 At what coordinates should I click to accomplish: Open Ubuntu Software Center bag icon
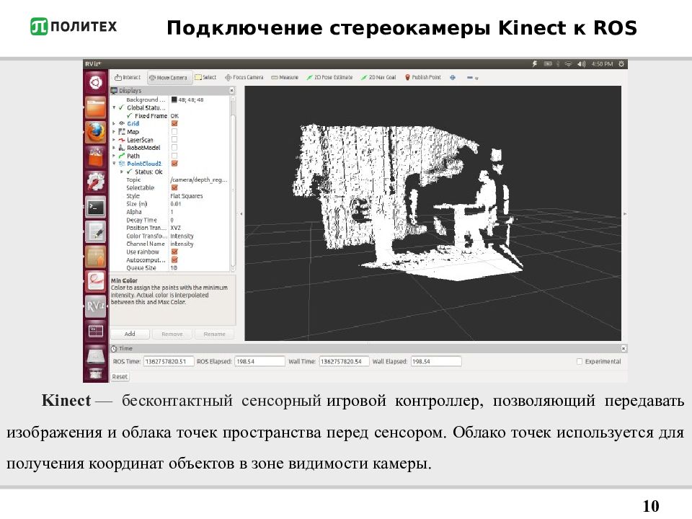pyautogui.click(x=96, y=156)
